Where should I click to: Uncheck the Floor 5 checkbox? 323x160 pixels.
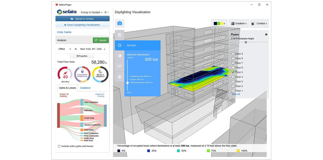[233, 72]
